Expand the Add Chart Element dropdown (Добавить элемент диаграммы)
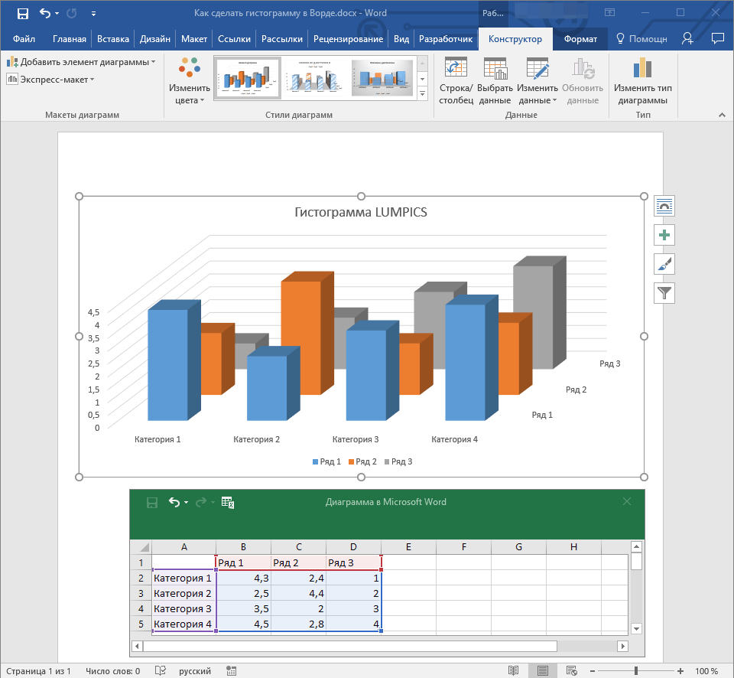Image resolution: width=734 pixels, height=678 pixels. (x=82, y=62)
